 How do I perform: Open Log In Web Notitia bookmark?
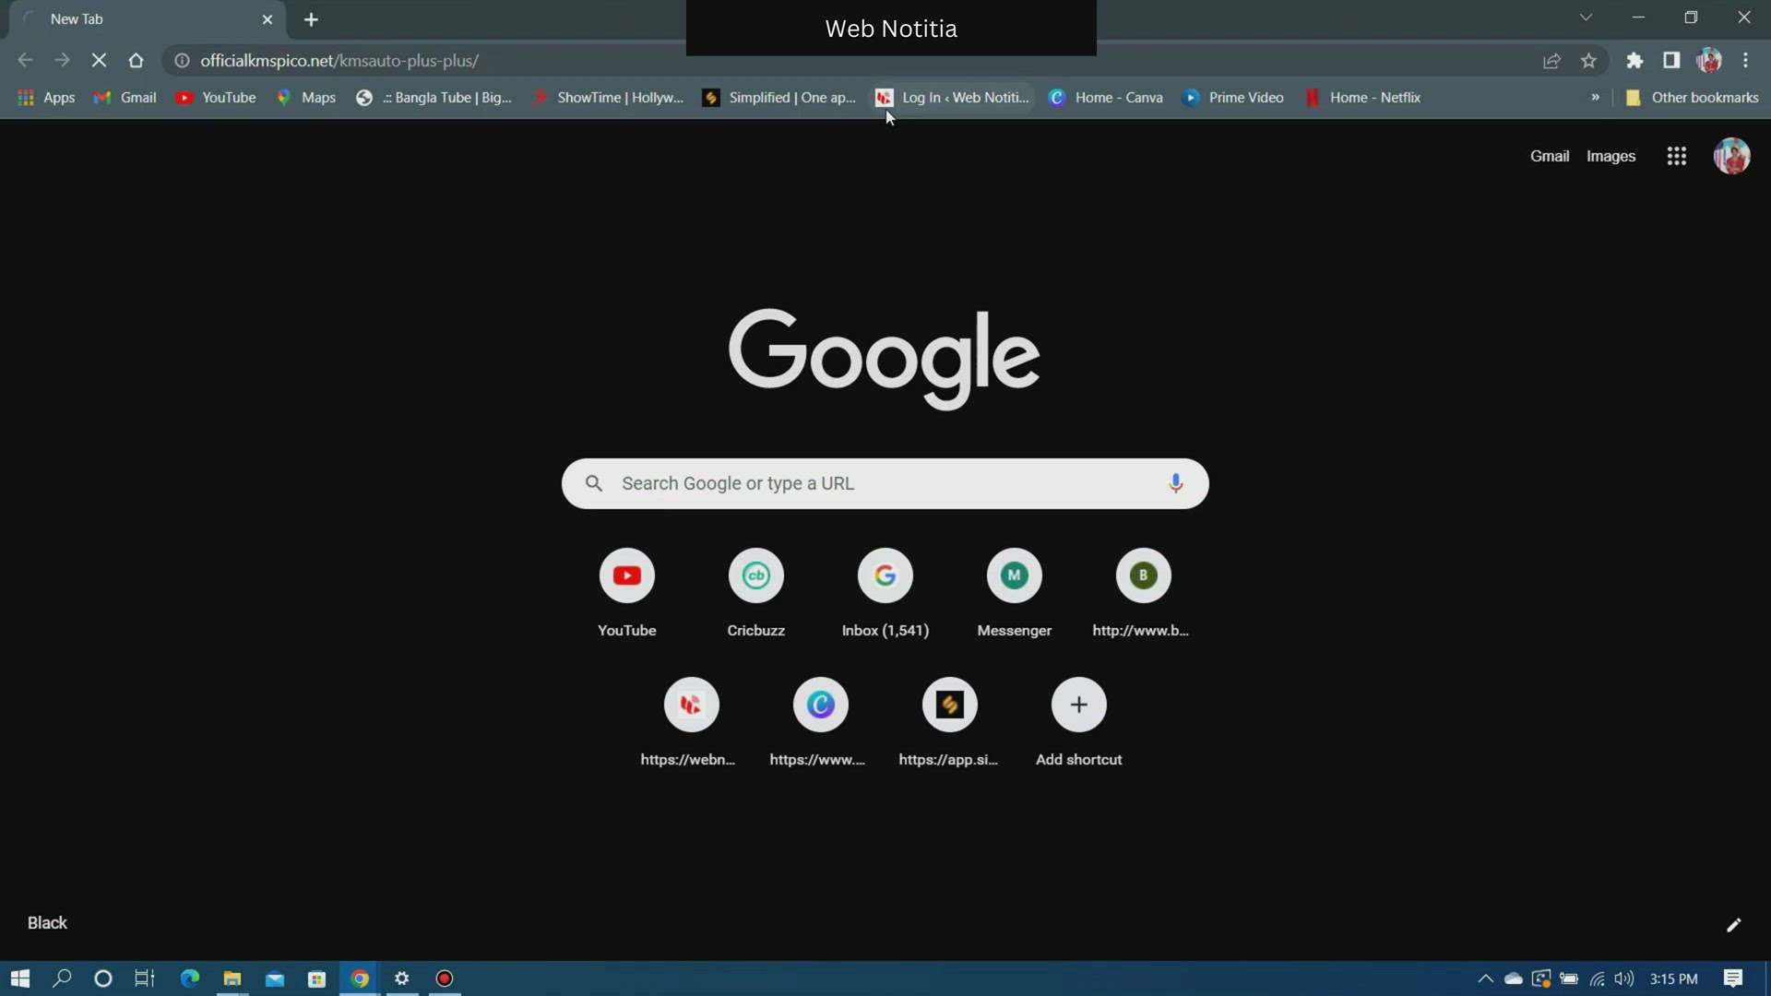(953, 98)
